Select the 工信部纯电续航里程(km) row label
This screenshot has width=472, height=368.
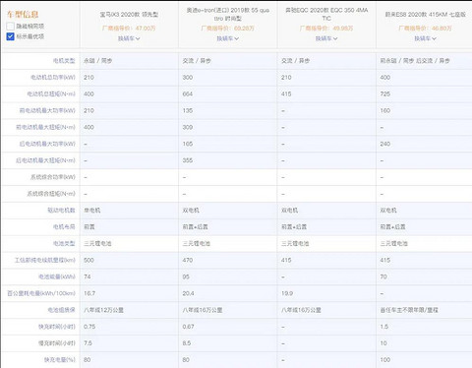(45, 260)
